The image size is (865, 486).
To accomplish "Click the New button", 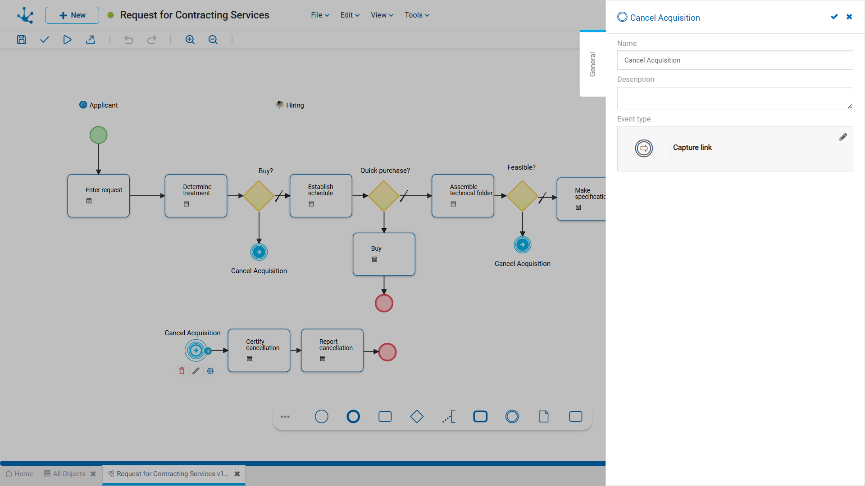I will click(72, 15).
